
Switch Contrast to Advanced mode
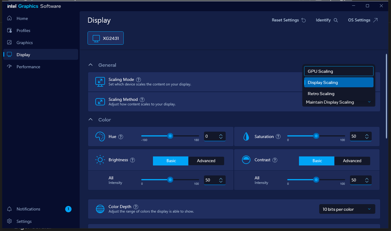tap(352, 161)
